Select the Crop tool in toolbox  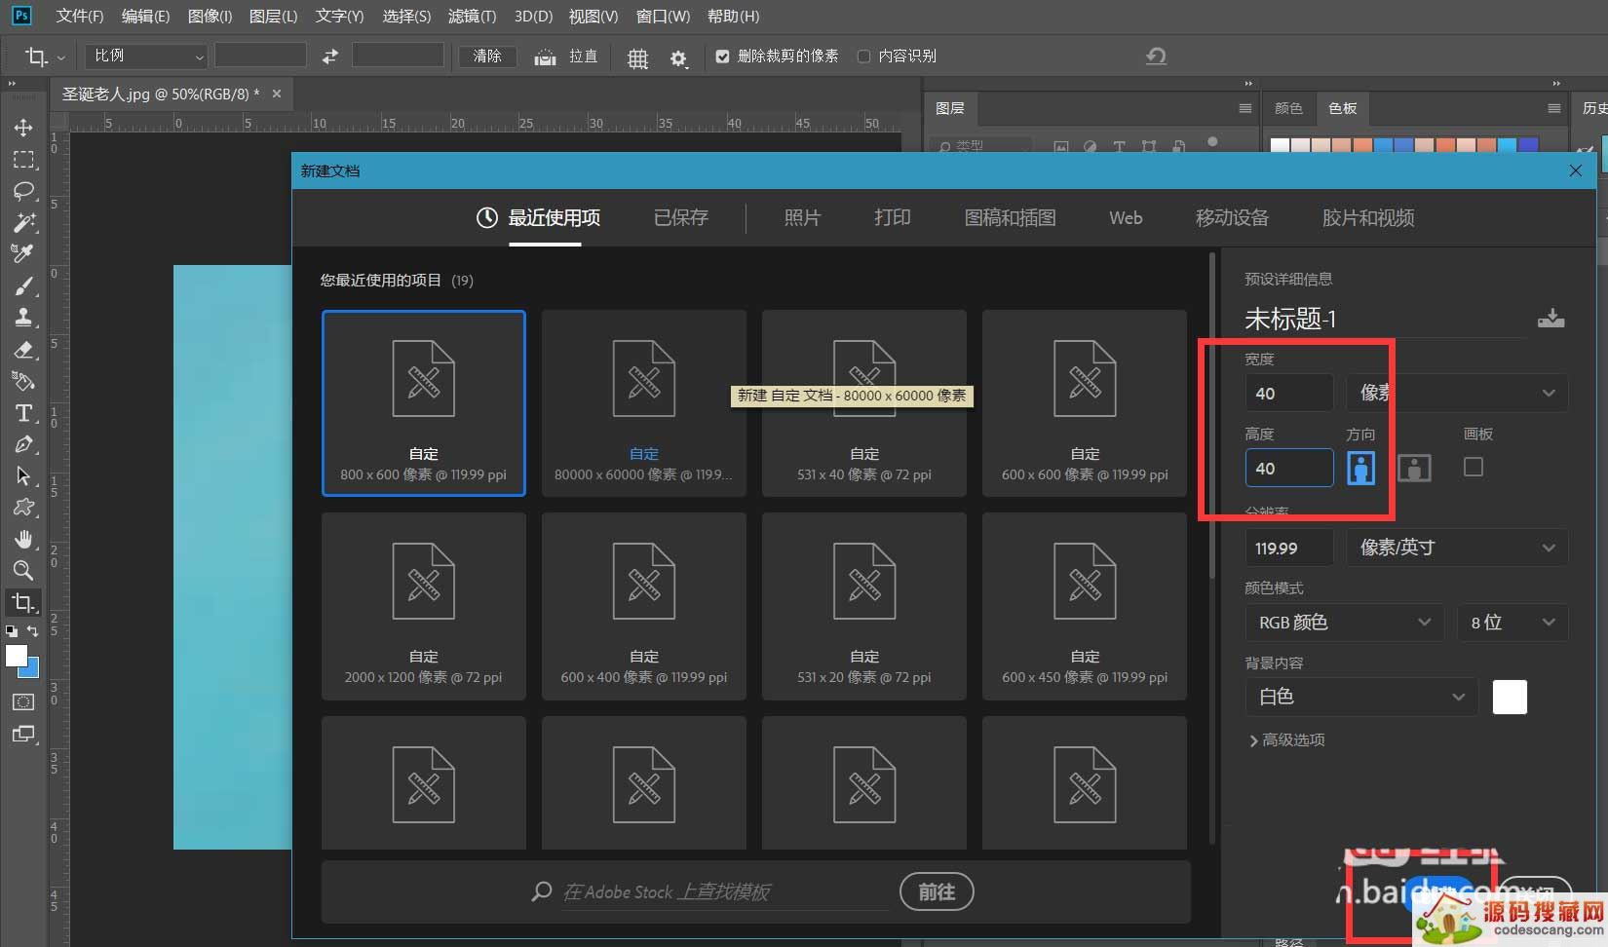click(23, 603)
